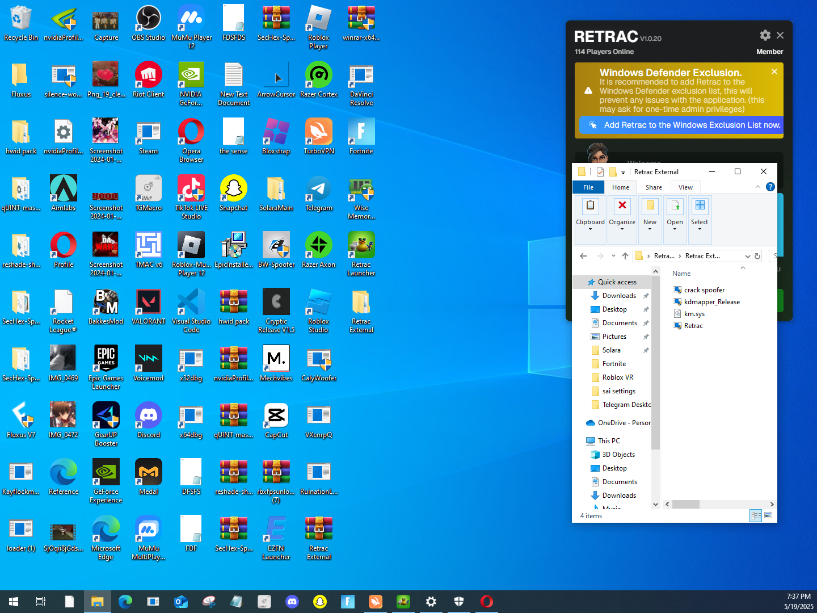Open 3D Objects under This PC
Image resolution: width=817 pixels, height=613 pixels.
[x=618, y=455]
